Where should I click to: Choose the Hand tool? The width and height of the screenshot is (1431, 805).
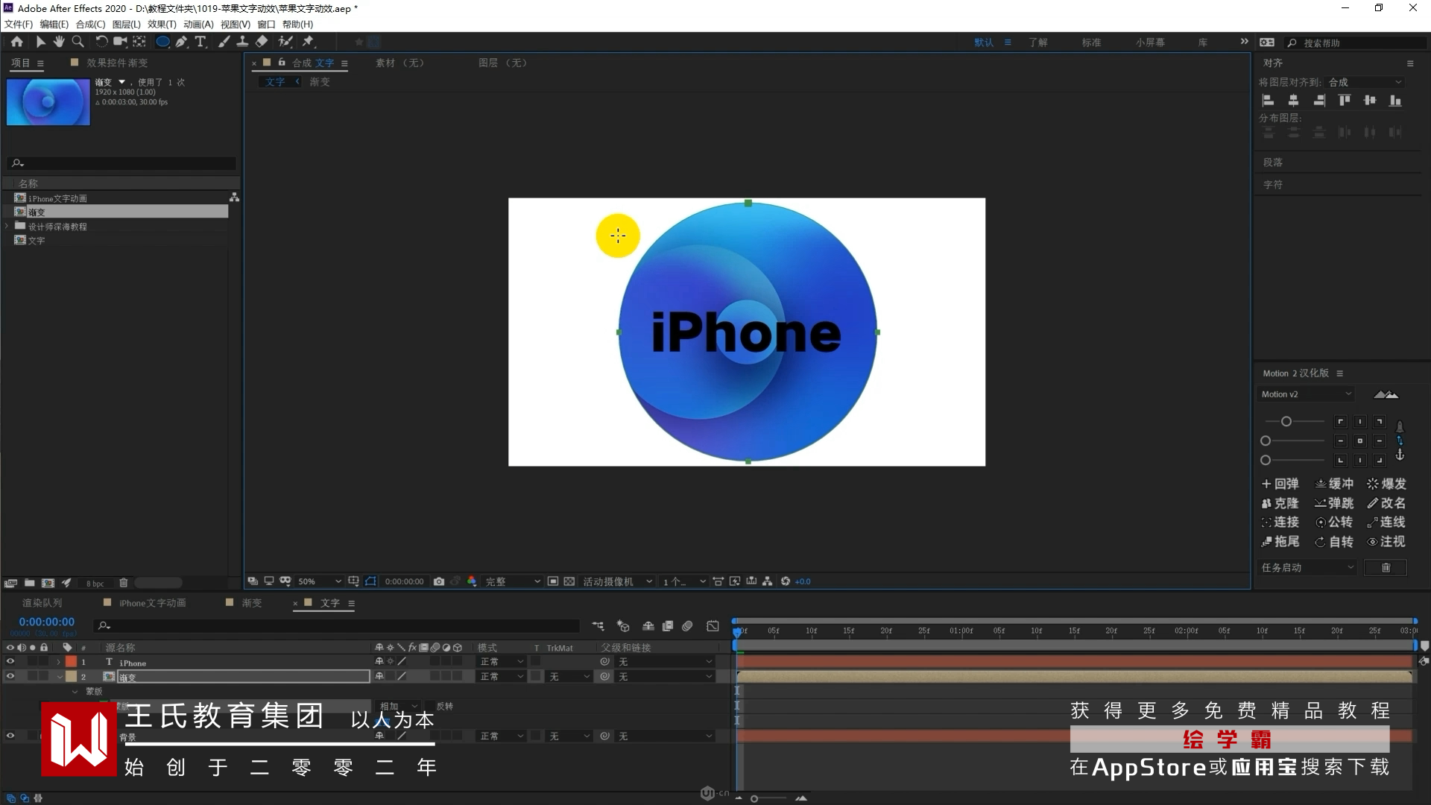tap(59, 42)
